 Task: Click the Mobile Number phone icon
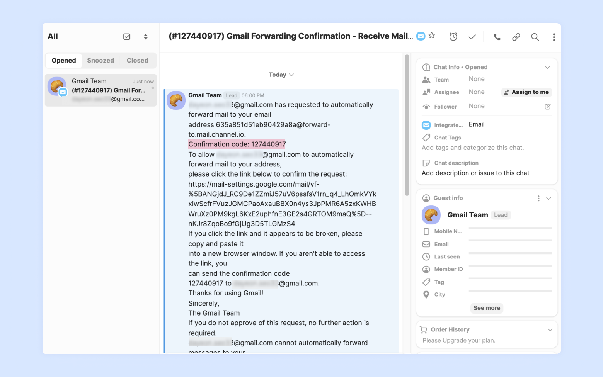[x=426, y=231]
